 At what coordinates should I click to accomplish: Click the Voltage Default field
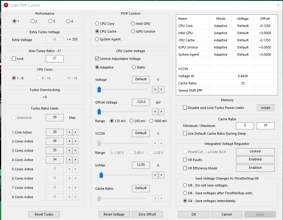pyautogui.click(x=141, y=80)
